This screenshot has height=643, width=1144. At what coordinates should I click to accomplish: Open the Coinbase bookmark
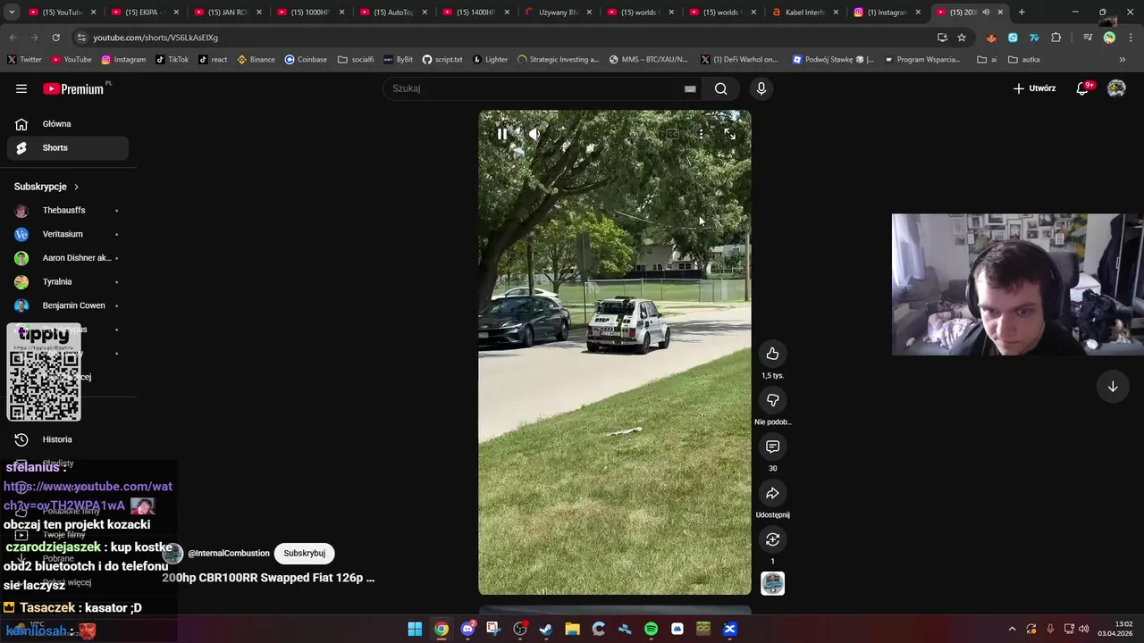[x=306, y=59]
